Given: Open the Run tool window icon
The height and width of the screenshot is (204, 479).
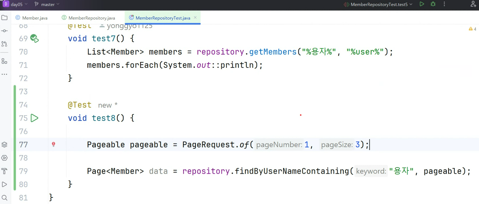Looking at the screenshot, I should 4,158.
